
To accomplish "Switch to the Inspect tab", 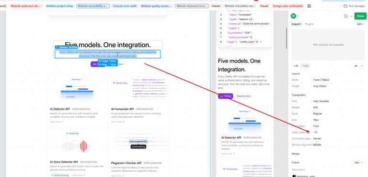I will [x=296, y=24].
